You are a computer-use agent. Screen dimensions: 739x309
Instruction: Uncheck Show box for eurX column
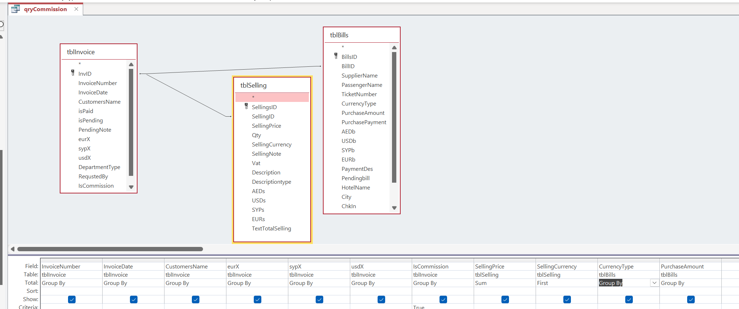point(257,299)
